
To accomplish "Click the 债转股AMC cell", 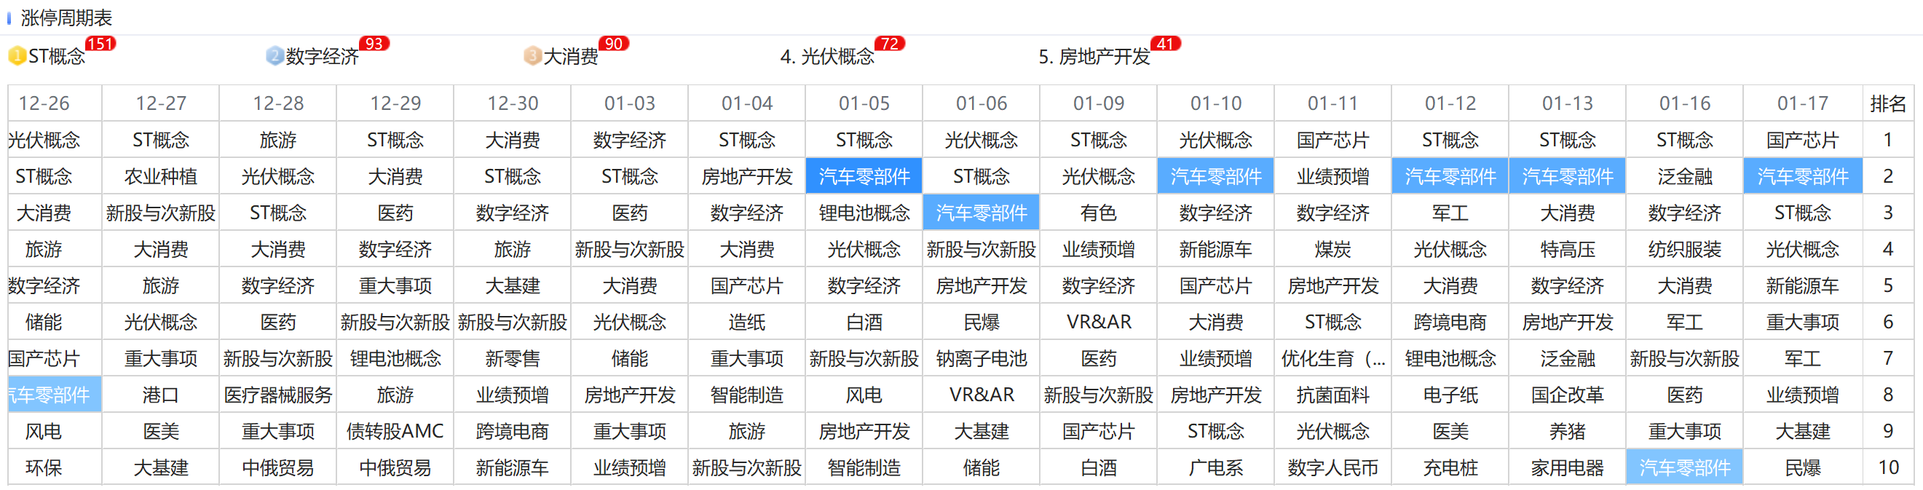I will click(x=395, y=431).
